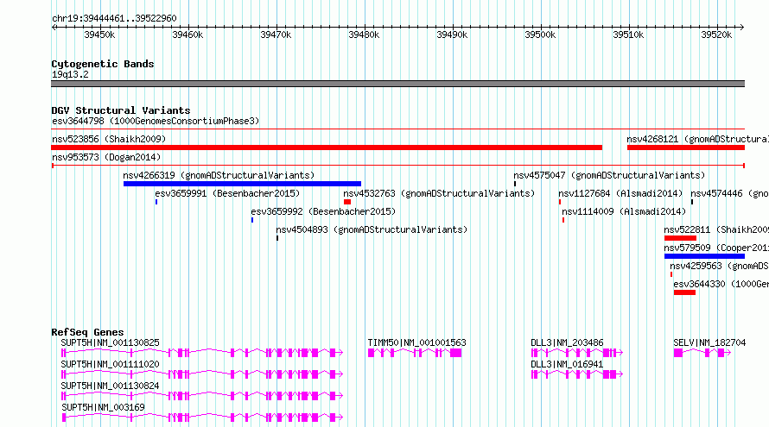Click the nsv1127684 (Alsmadi2014) label
Viewport: 769px width, 427px height.
coord(620,193)
